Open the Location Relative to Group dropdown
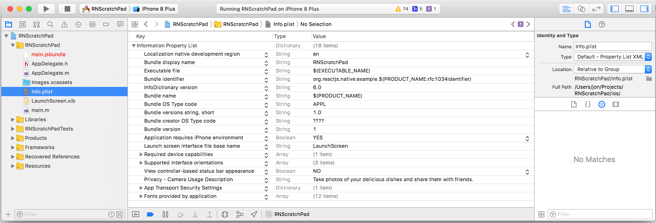The width and height of the screenshot is (656, 223). click(612, 69)
